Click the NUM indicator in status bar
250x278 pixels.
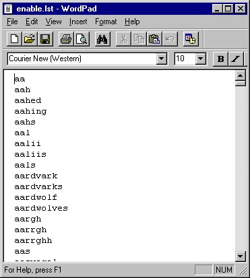(x=224, y=270)
